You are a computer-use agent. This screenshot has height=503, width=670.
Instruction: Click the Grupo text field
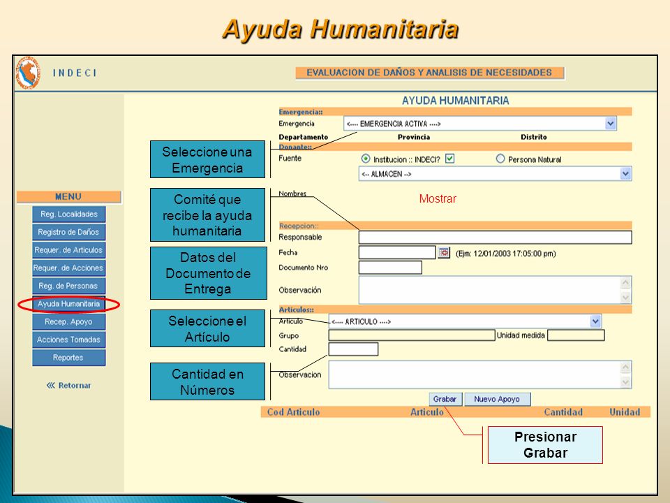(x=412, y=335)
